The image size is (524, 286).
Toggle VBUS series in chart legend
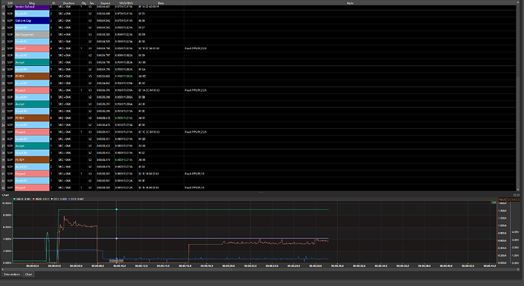coord(22,199)
